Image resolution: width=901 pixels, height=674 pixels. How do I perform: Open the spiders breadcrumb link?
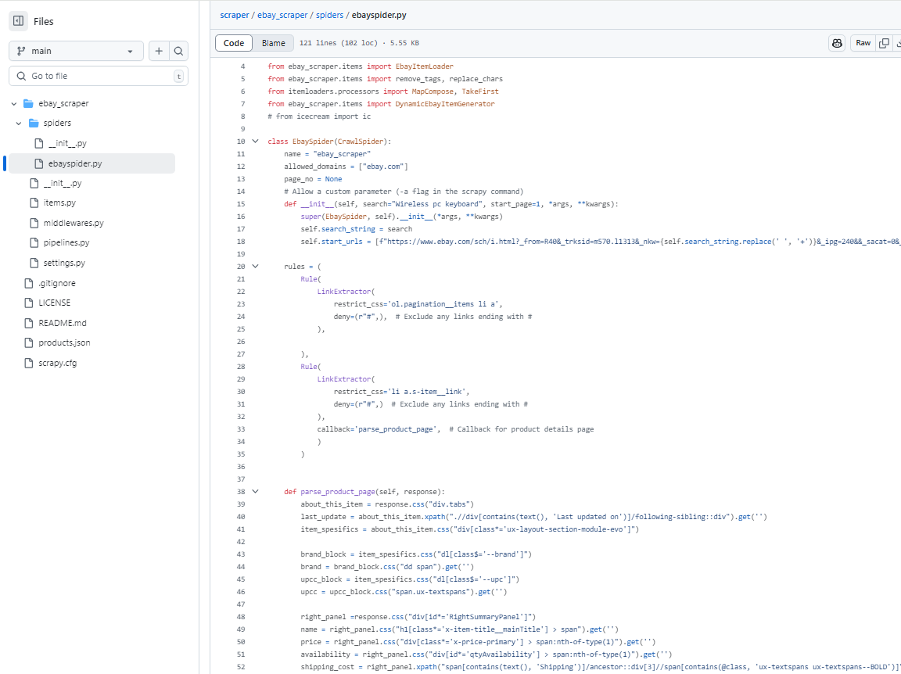point(329,15)
